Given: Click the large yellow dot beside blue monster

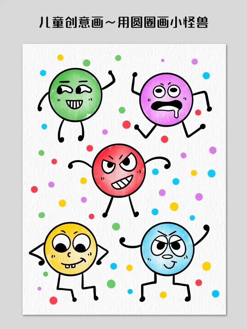Looking at the screenshot, I should (206, 266).
